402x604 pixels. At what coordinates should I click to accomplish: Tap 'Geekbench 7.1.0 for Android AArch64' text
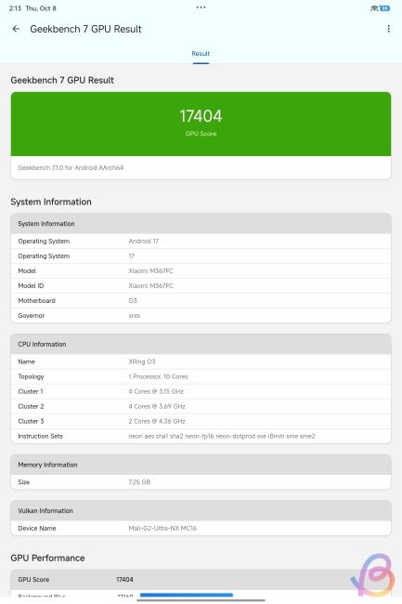pyautogui.click(x=71, y=167)
